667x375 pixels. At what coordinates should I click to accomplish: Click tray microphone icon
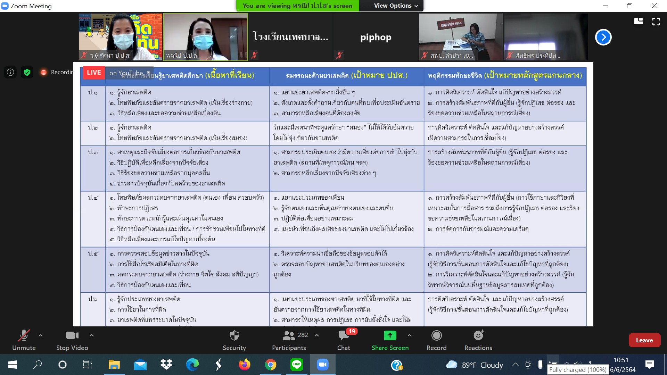(540, 365)
